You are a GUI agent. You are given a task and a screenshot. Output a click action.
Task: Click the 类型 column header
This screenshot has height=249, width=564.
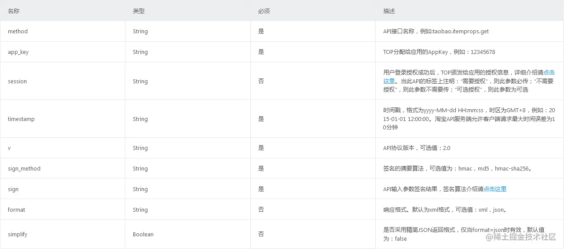coord(139,11)
